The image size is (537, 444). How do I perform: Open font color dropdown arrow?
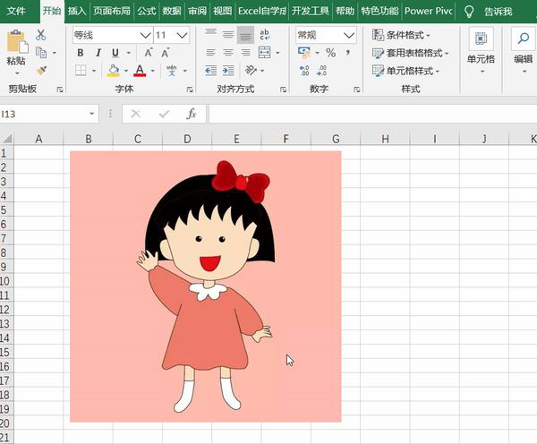(x=153, y=71)
